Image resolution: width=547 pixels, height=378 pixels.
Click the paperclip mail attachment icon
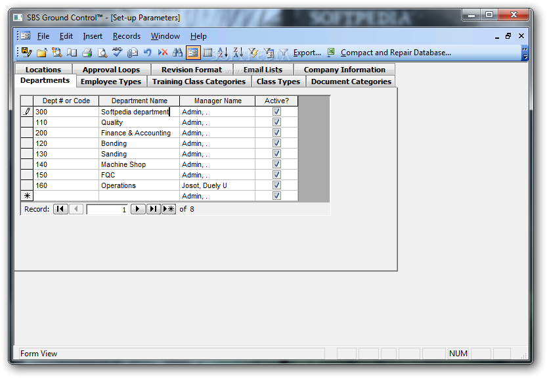click(x=133, y=53)
